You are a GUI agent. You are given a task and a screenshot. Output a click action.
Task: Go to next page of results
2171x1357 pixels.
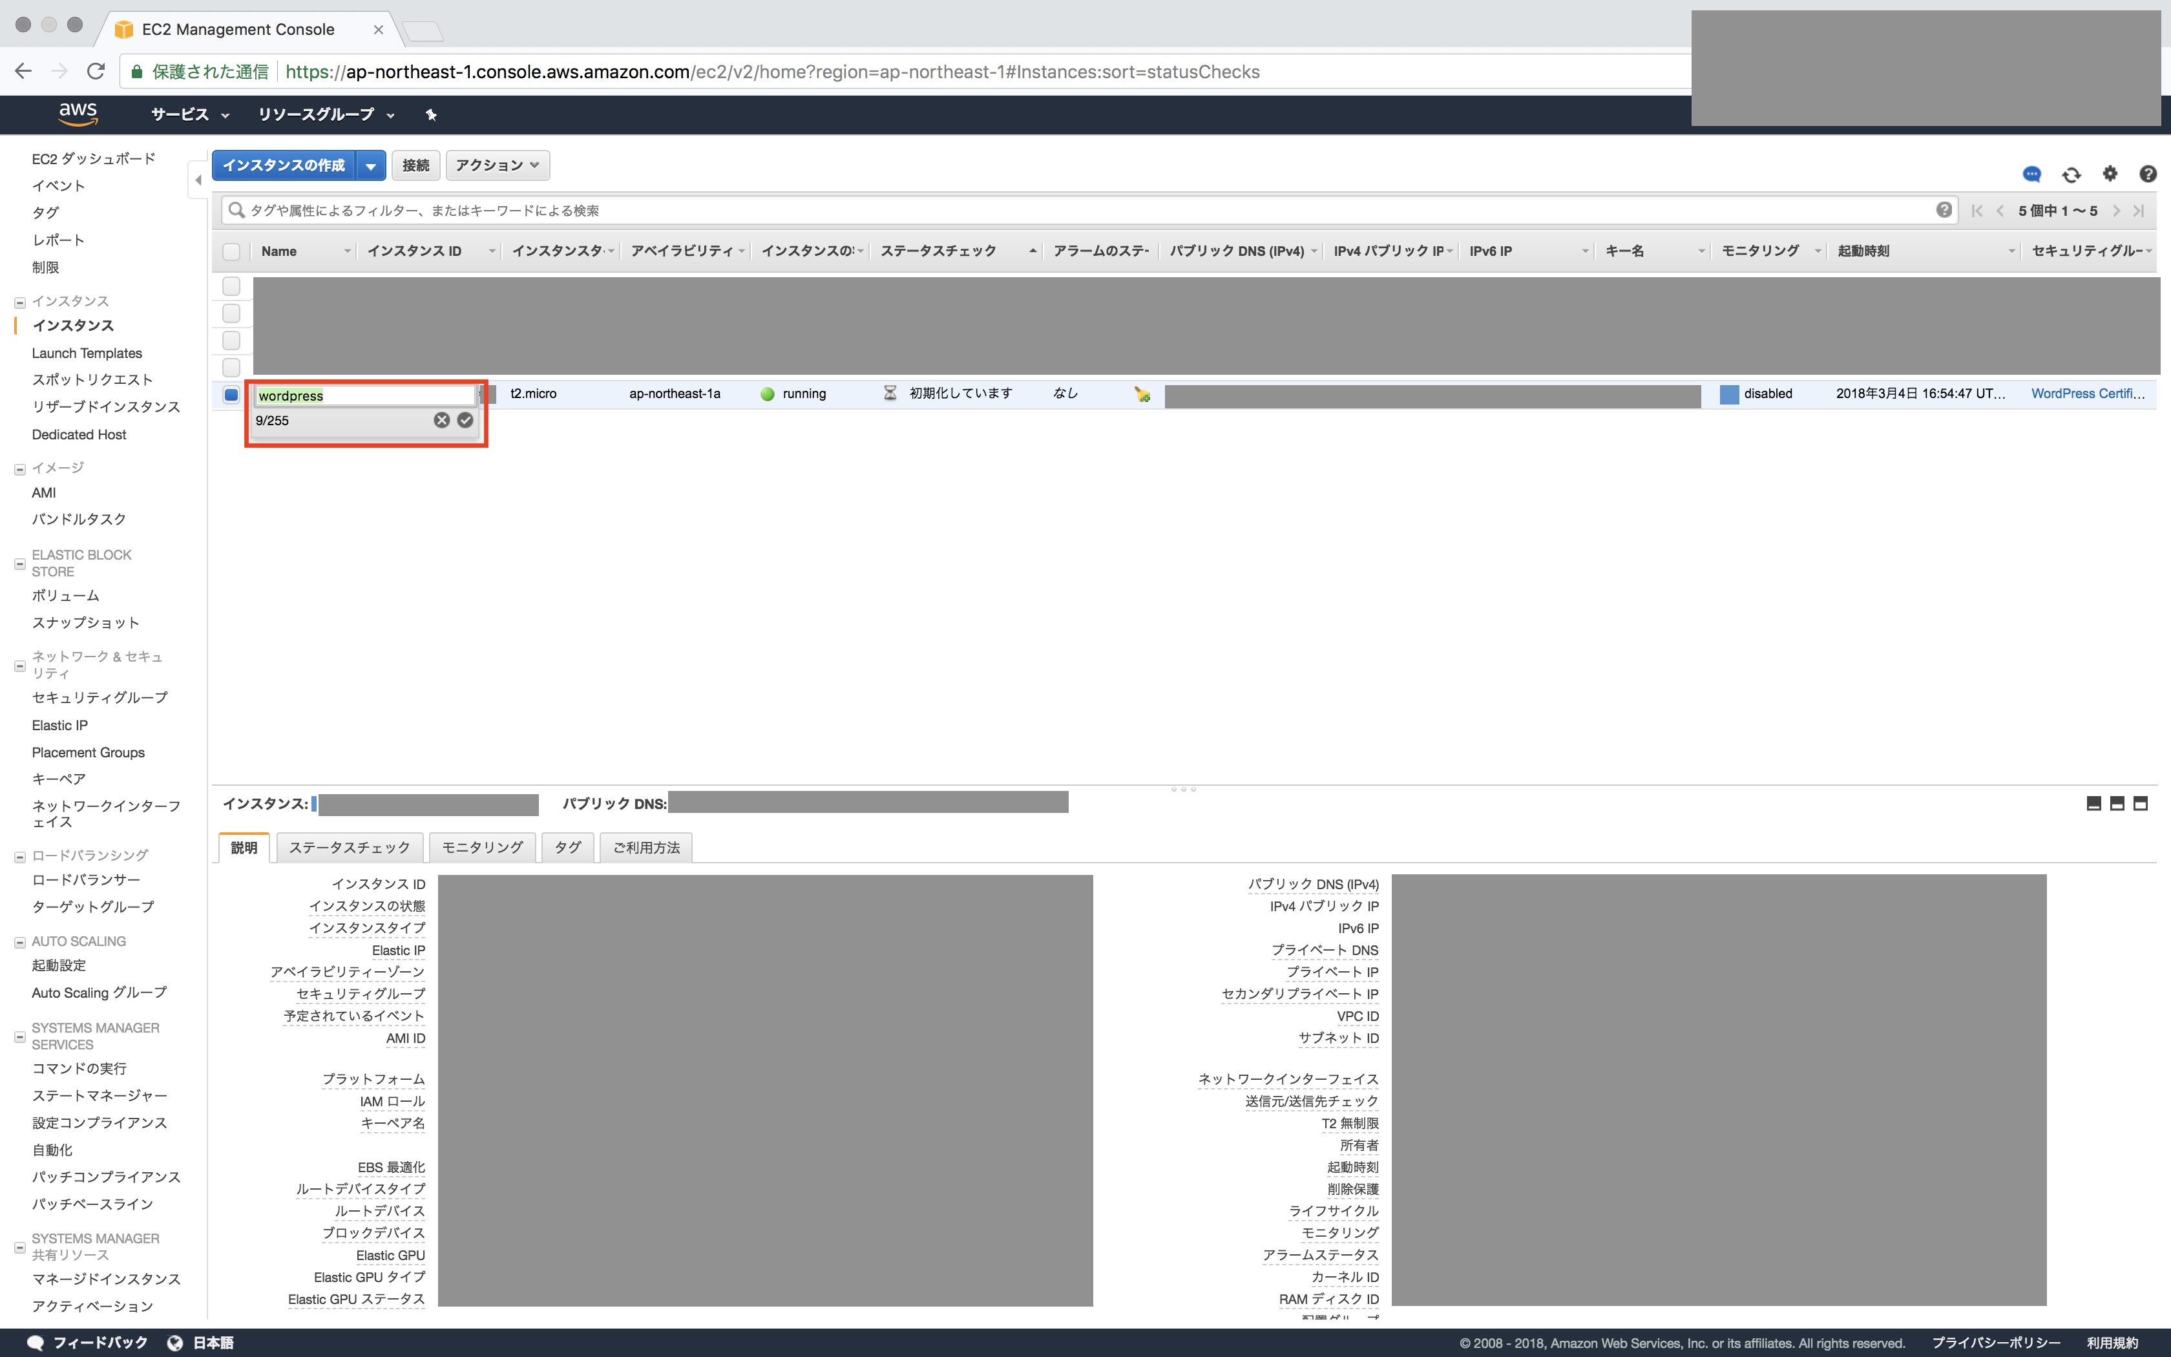pos(2116,211)
